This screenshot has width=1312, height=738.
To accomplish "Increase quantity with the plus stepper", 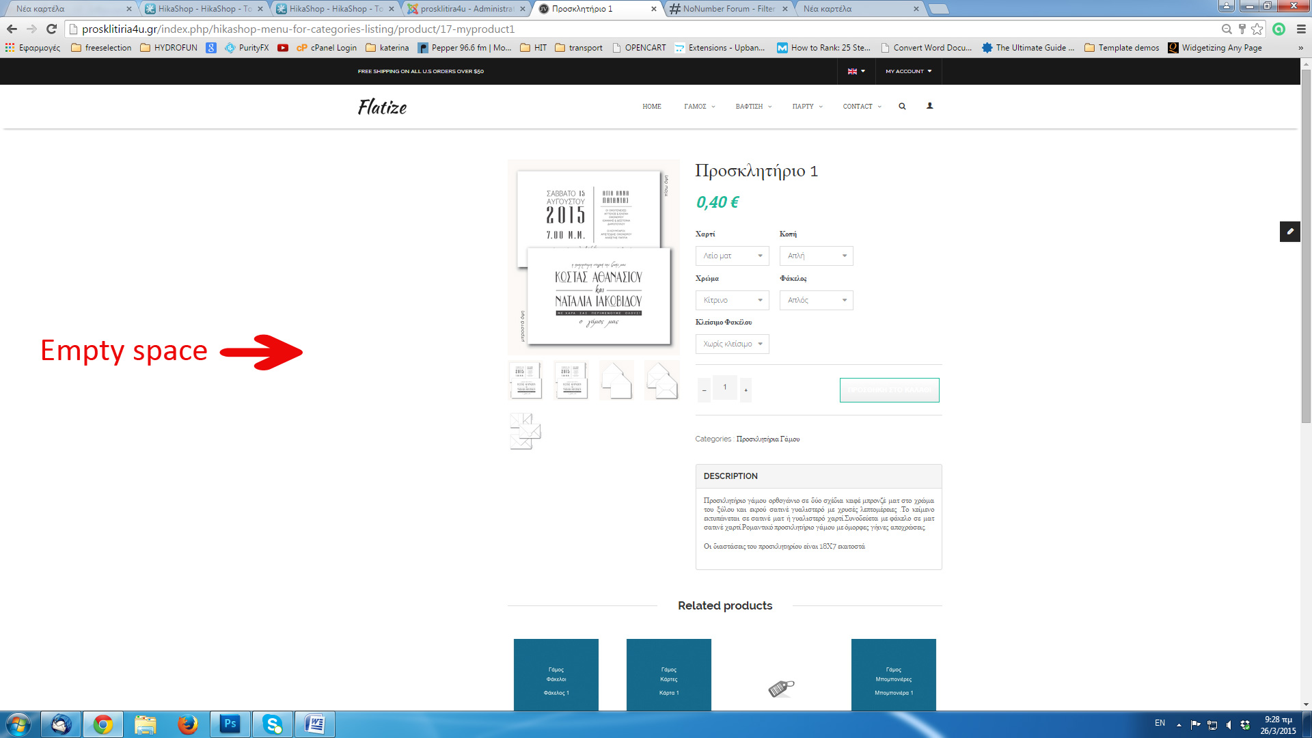I will (x=746, y=390).
